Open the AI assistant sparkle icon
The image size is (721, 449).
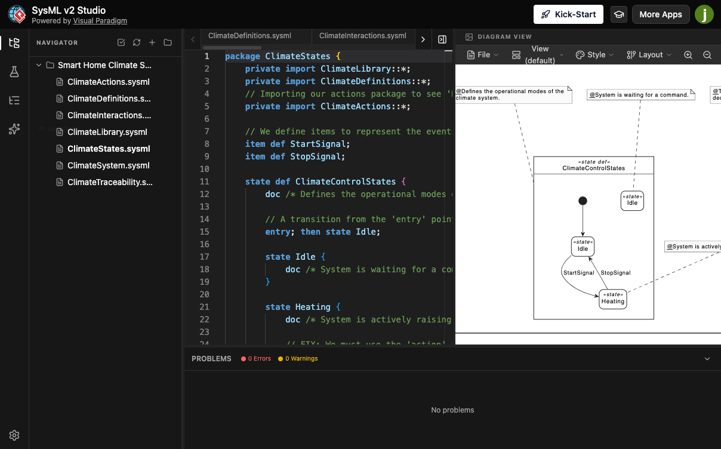coord(14,129)
